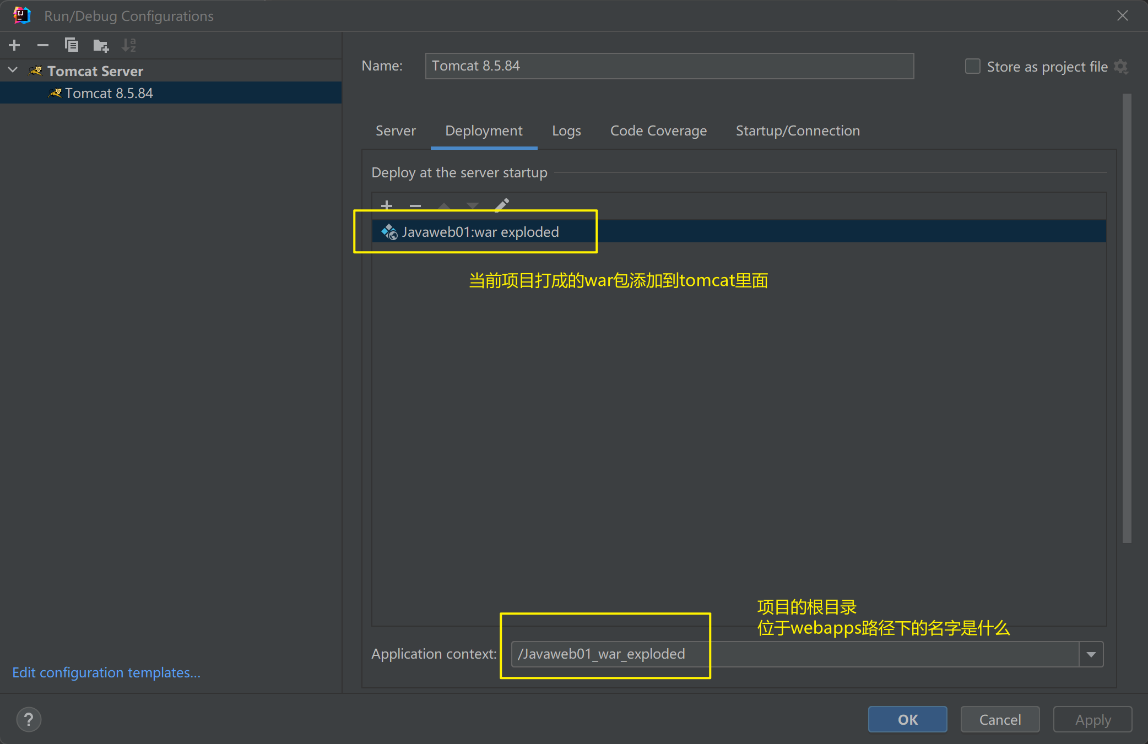Screen dimensions: 1148x744
Task: Click the copy configuration icon
Action: pyautogui.click(x=72, y=45)
